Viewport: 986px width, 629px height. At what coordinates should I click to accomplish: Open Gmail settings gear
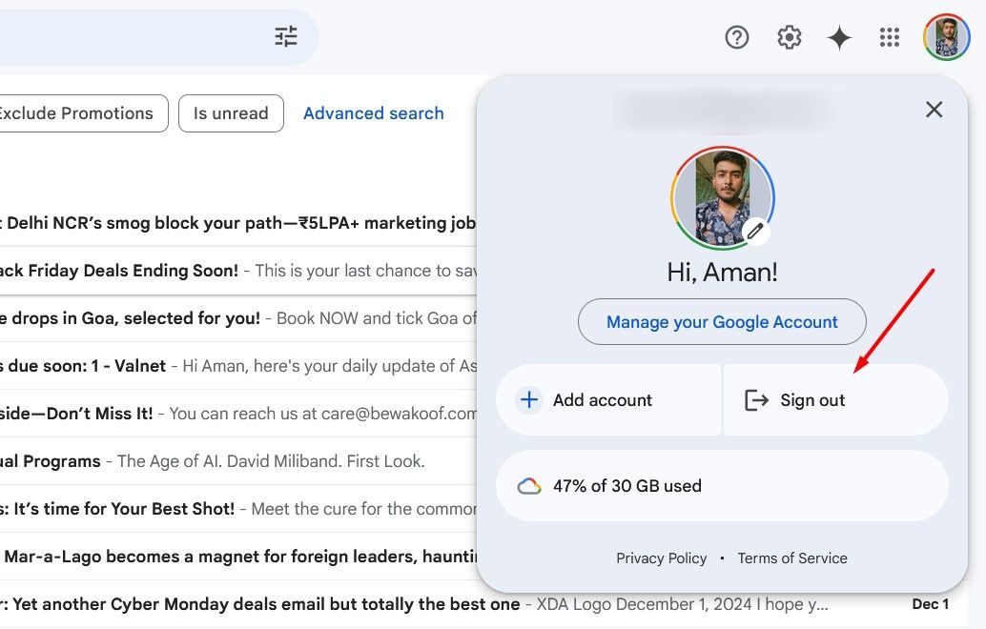click(x=789, y=37)
